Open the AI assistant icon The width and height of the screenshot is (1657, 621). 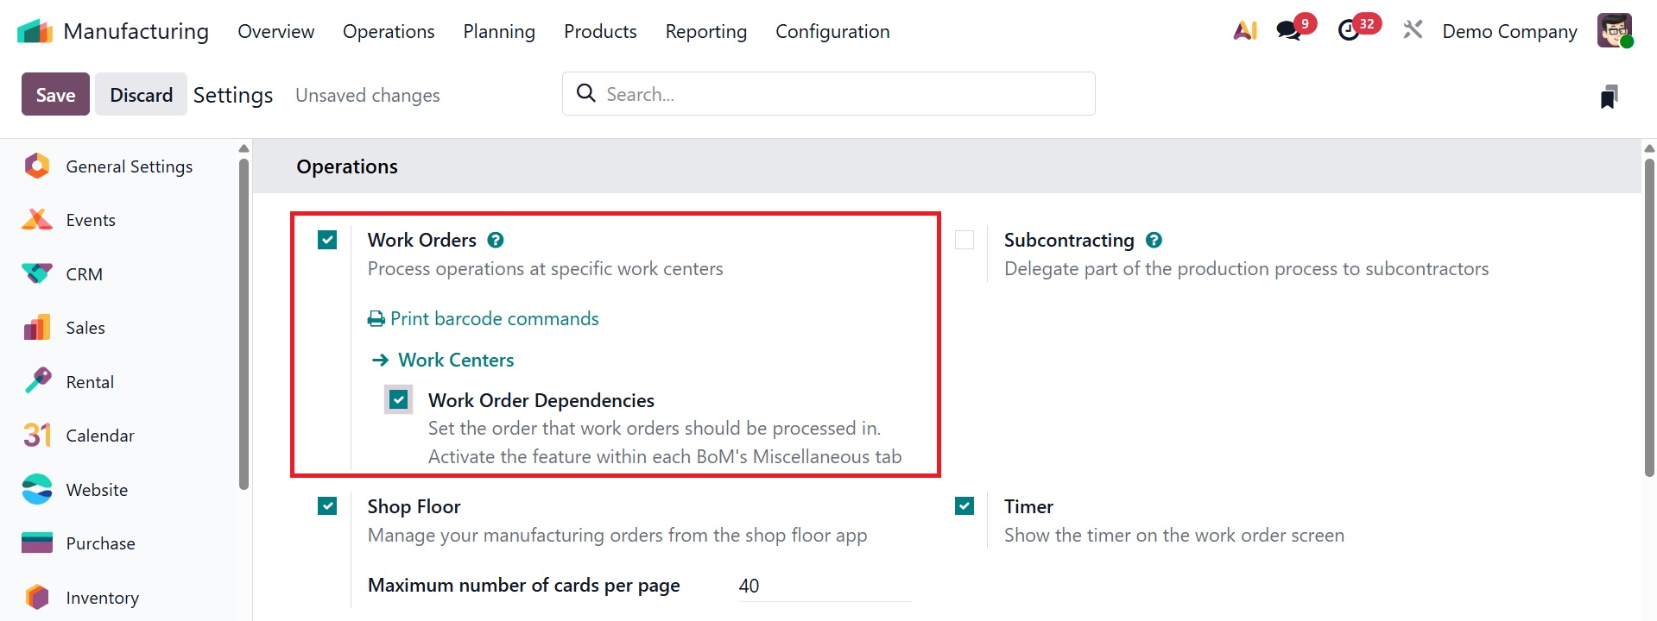click(x=1244, y=31)
